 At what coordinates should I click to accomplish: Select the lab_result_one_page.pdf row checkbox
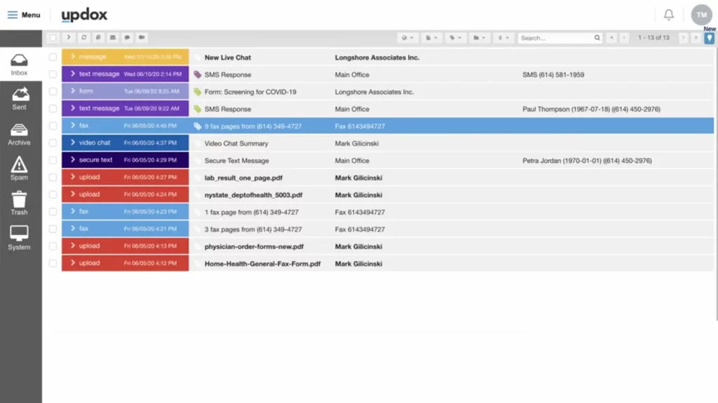(53, 177)
